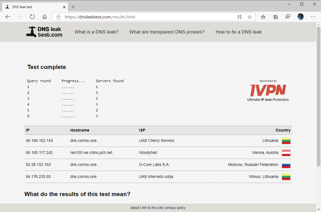Open 'link to this site' footer link
The width and height of the screenshot is (321, 212).
tap(152, 208)
